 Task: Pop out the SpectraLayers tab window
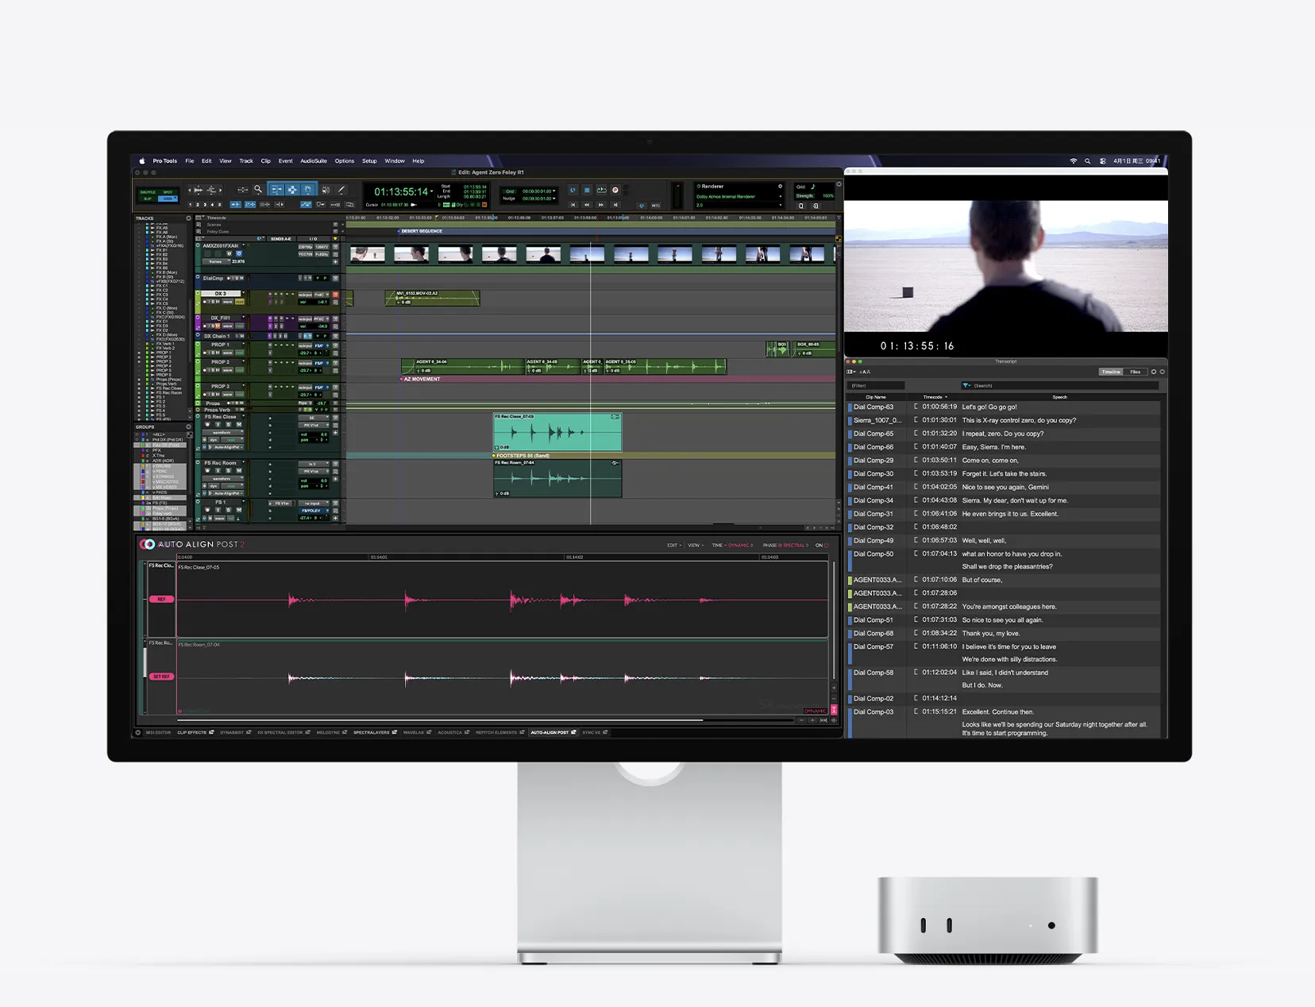[x=395, y=732]
